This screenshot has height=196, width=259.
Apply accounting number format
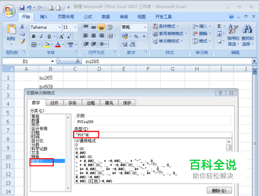click(125, 36)
